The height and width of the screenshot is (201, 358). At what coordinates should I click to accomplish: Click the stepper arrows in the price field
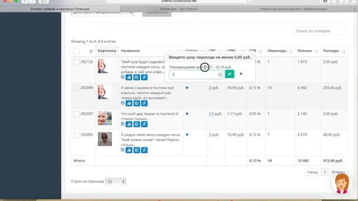[219, 74]
